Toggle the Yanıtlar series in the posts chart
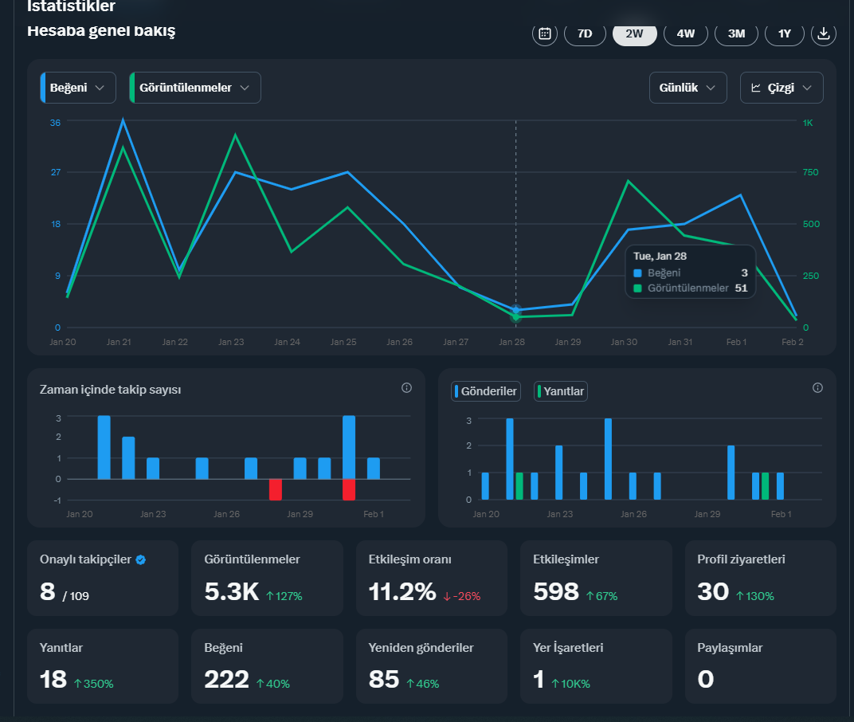 click(561, 391)
